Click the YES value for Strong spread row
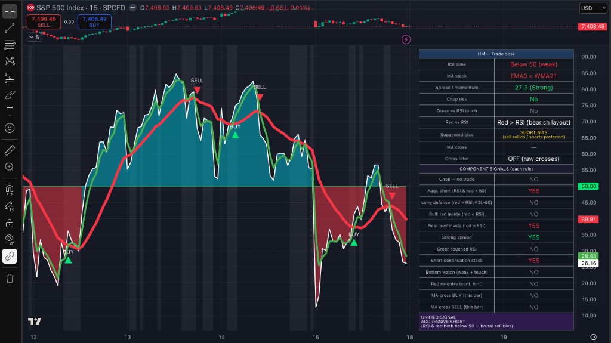 click(x=533, y=237)
